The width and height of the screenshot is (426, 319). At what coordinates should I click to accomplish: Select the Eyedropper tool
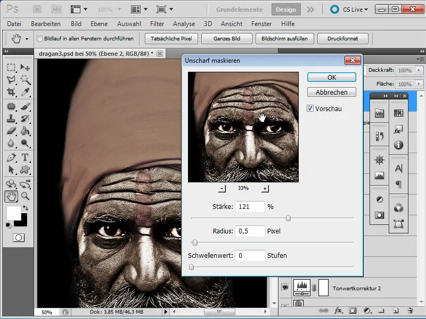point(25,92)
